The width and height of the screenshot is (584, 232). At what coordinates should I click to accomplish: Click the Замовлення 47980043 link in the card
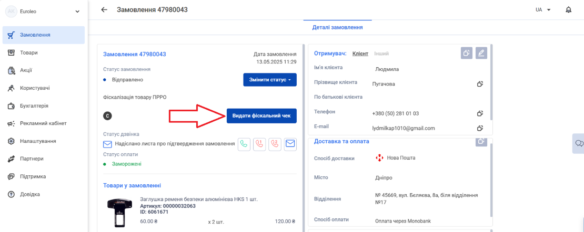pos(135,54)
